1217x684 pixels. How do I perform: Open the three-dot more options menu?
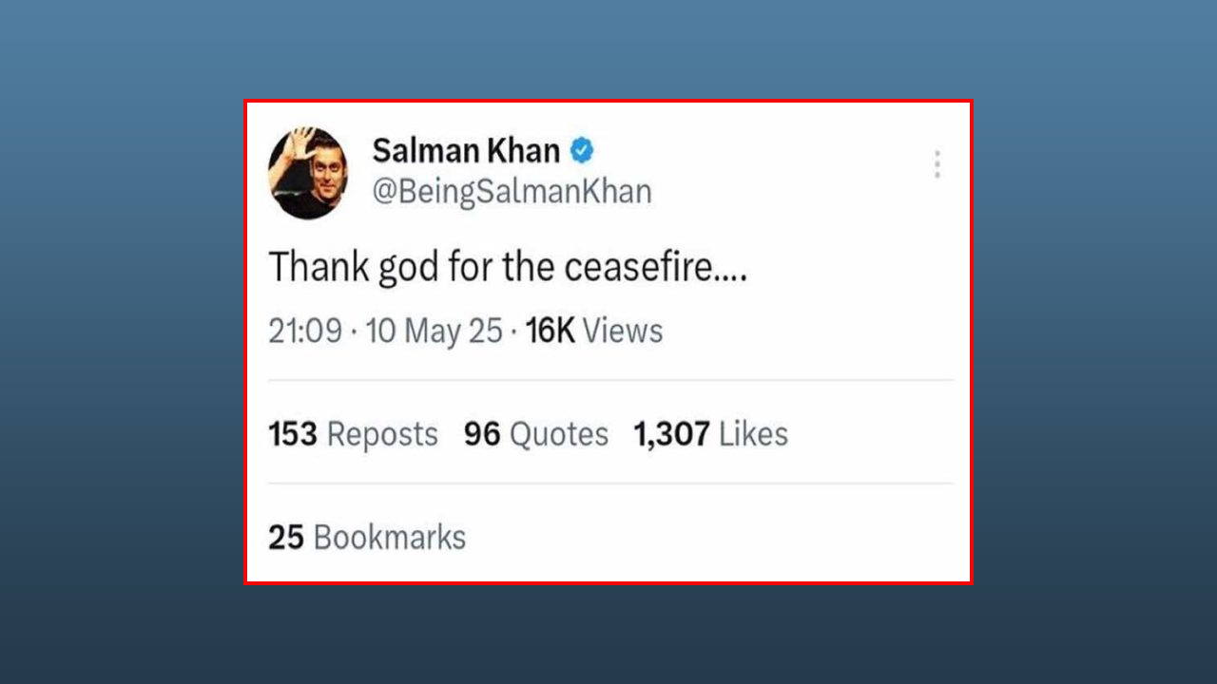[937, 164]
